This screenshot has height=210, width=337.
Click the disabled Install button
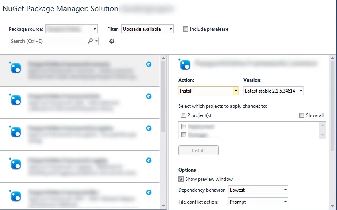pos(198,150)
